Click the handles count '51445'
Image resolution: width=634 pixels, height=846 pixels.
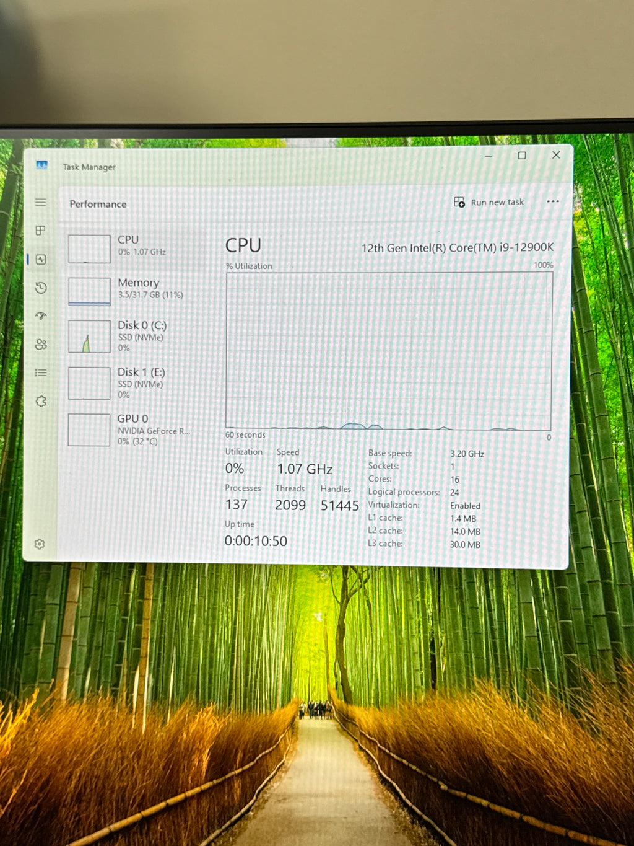tap(339, 506)
